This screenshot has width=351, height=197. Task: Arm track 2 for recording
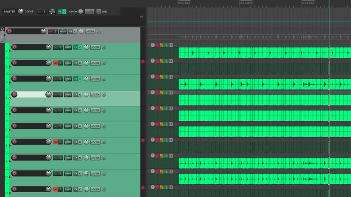pos(14,47)
